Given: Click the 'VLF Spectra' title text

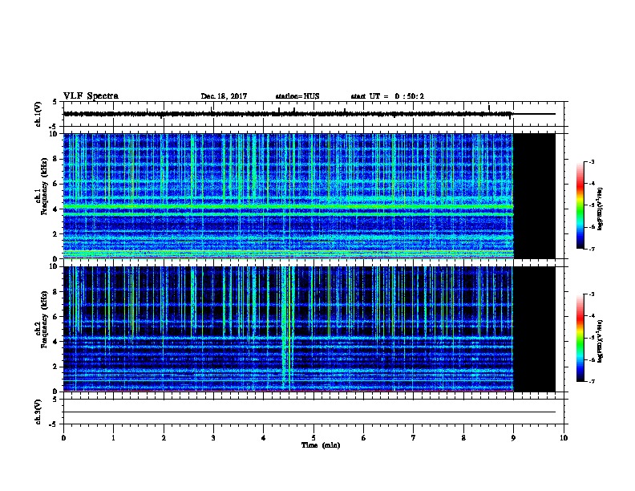Looking at the screenshot, I should coord(91,96).
